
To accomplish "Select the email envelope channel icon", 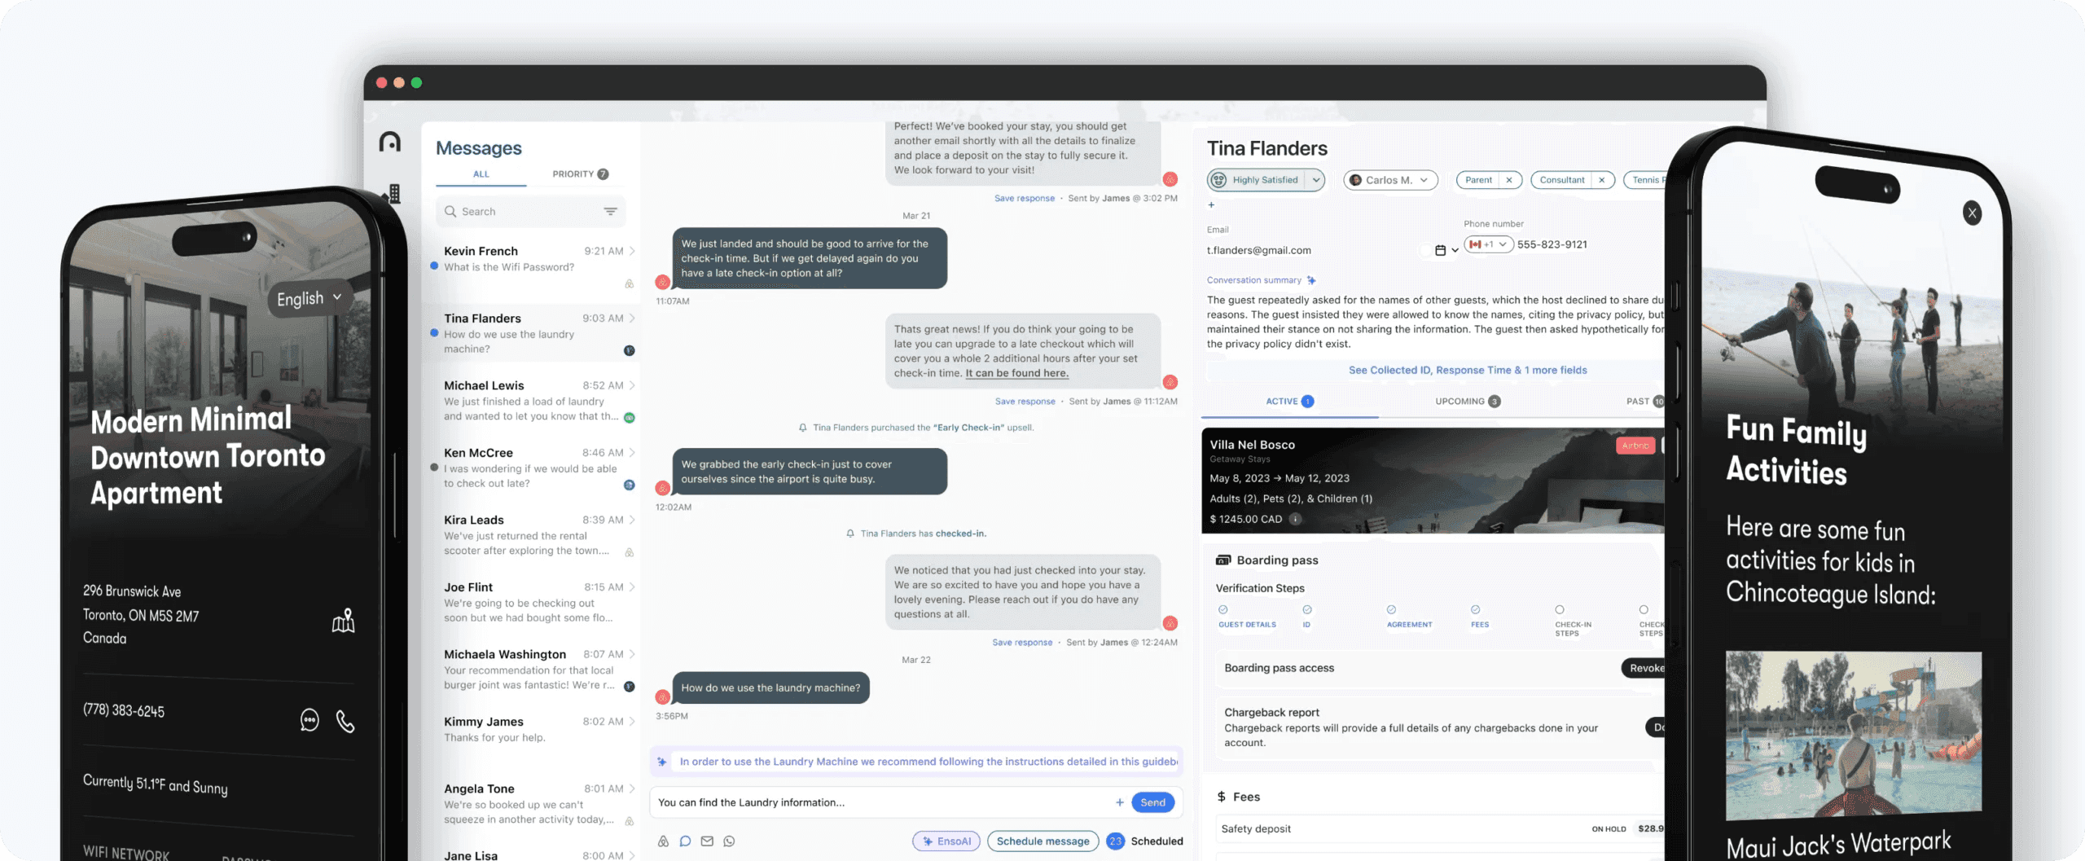I will 707,841.
